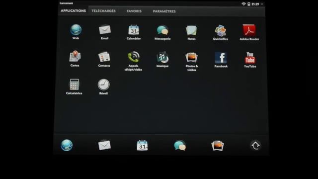Select the APPLICATIONS tab
318x179 pixels.
click(73, 11)
